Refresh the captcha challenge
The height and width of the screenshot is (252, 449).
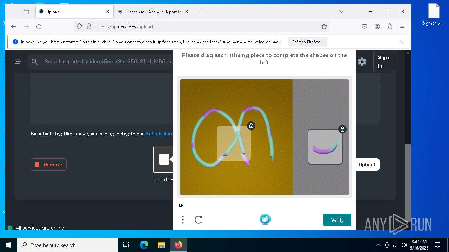[x=199, y=219]
